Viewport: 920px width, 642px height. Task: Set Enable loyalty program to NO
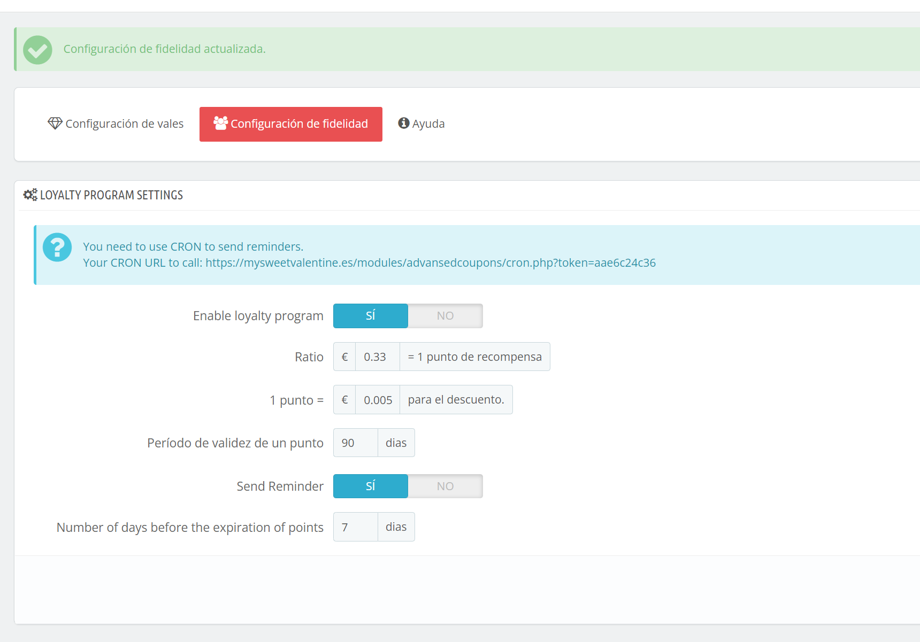point(445,316)
